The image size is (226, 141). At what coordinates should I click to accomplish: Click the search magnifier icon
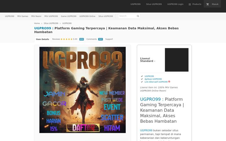pos(138,16)
